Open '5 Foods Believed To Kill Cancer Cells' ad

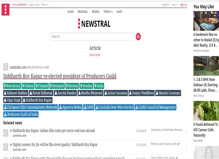206,130
